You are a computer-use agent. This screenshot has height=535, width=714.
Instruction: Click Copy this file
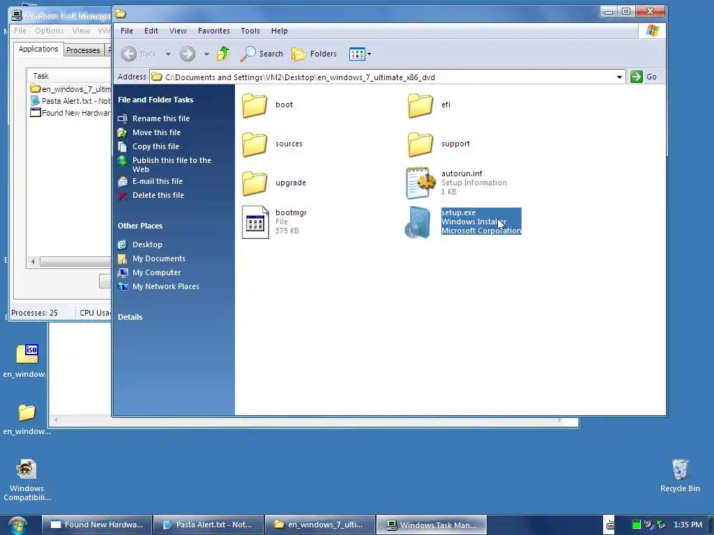(x=155, y=146)
